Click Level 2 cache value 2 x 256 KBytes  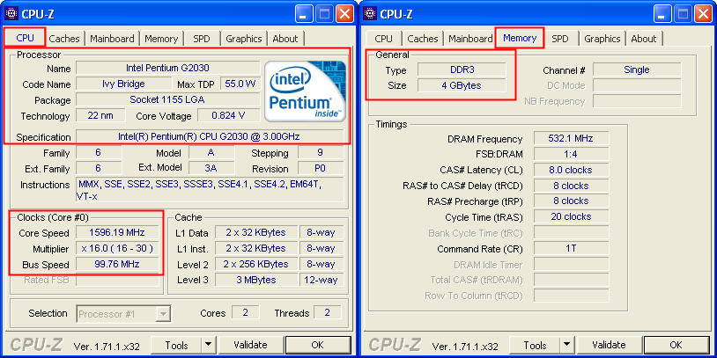coord(256,264)
